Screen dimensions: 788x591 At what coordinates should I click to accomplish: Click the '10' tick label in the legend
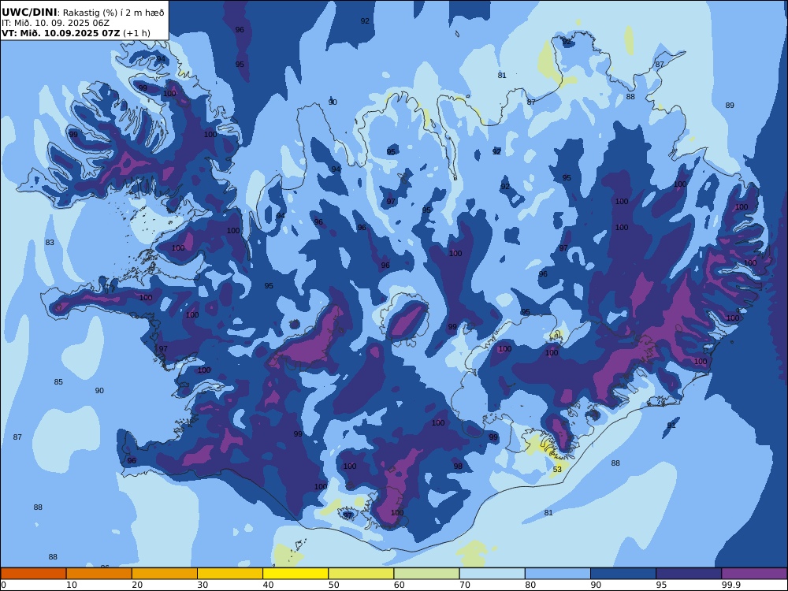pos(72,585)
